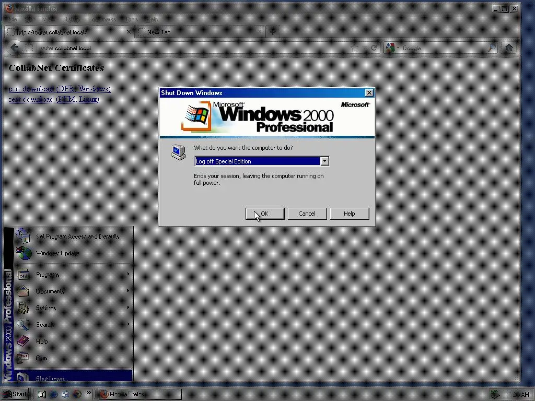Click Firefox home icon
535x401 pixels.
pos(509,48)
